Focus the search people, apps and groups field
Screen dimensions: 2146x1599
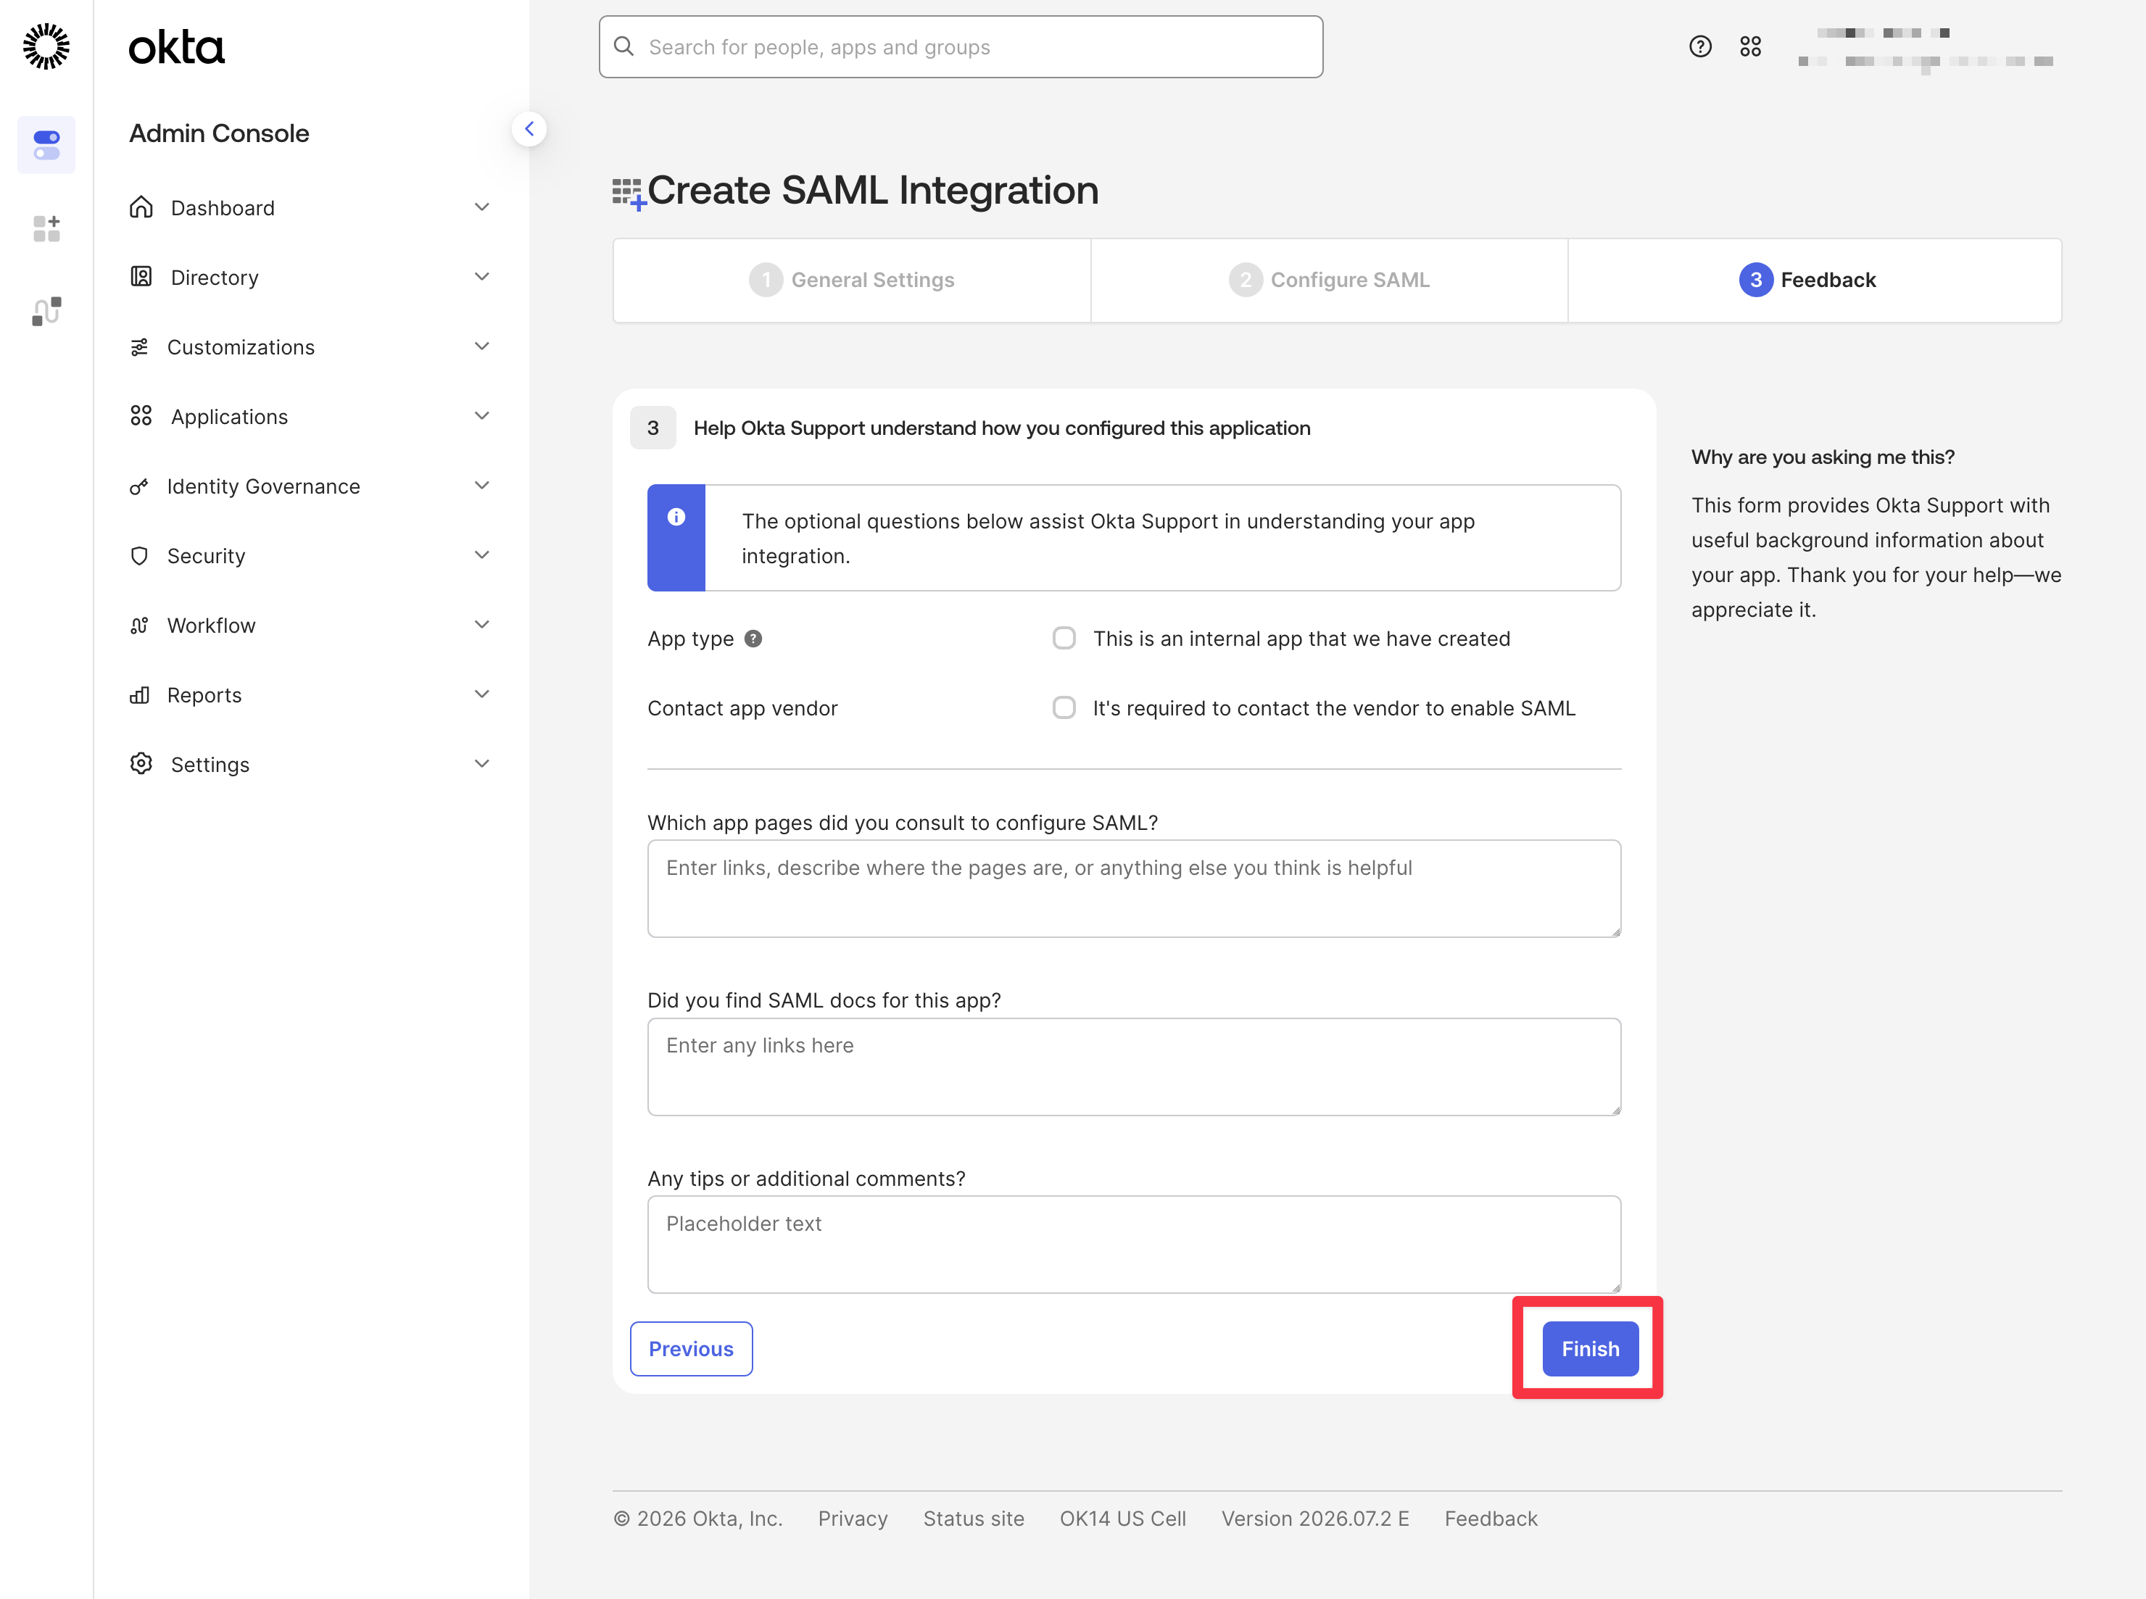960,46
